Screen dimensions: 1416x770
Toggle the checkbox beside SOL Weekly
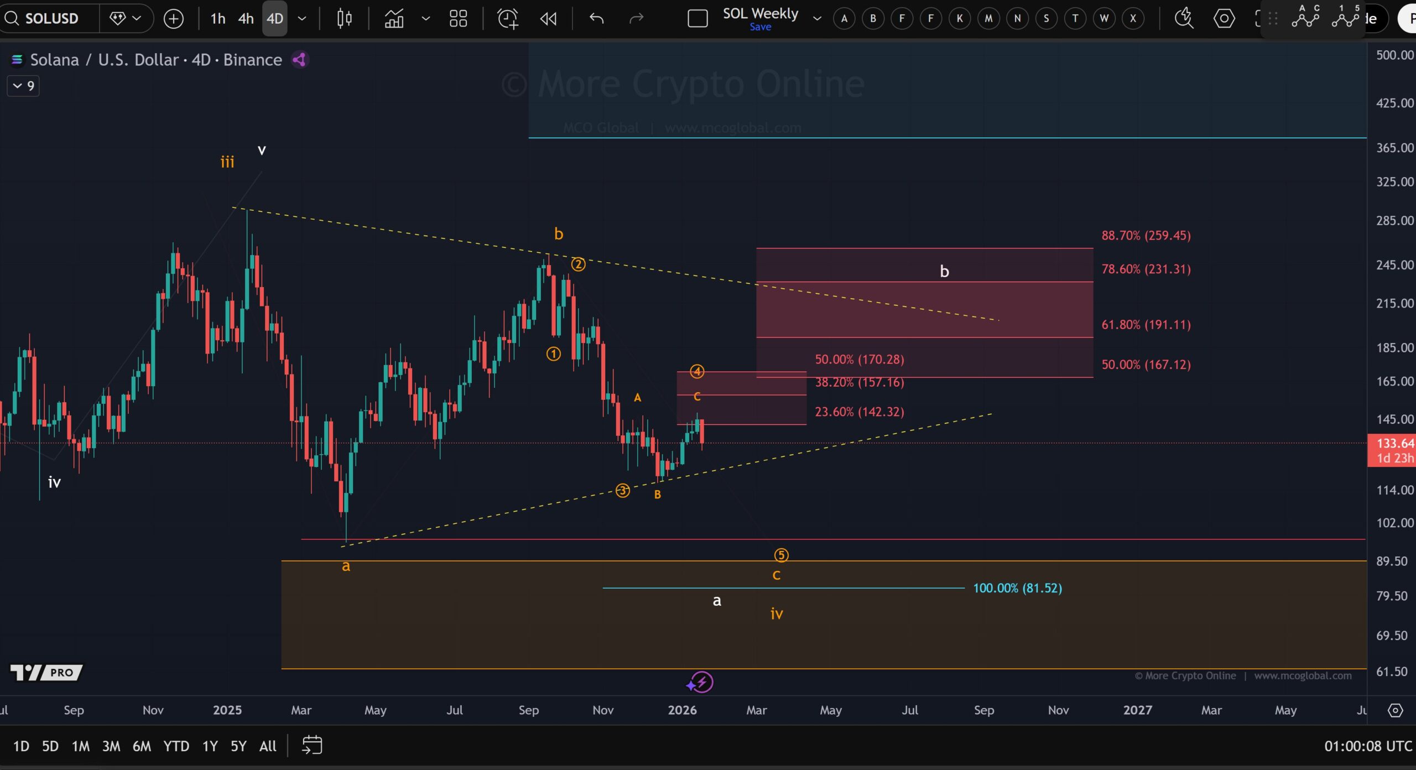click(x=698, y=18)
